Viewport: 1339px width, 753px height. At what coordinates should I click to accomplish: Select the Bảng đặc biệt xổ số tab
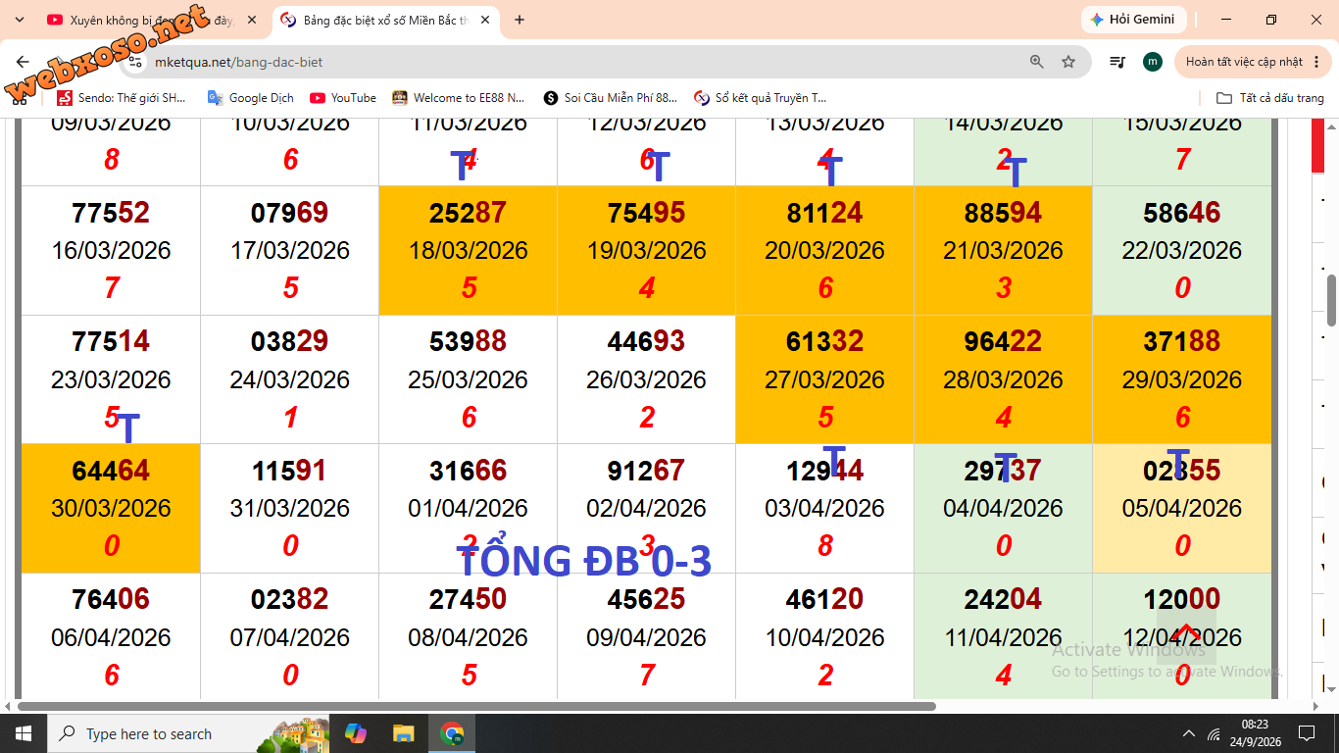coord(385,20)
